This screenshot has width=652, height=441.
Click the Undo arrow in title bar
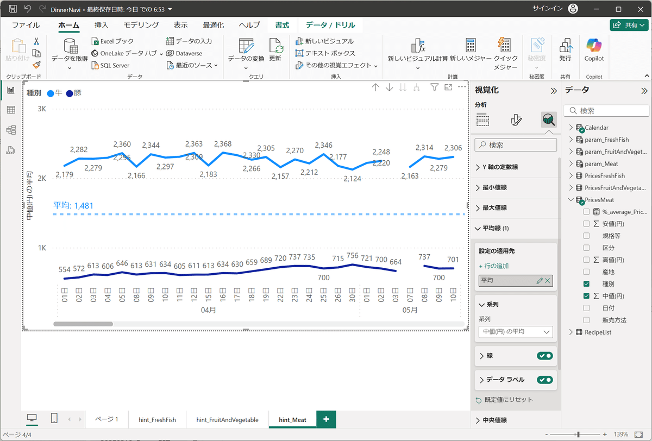(28, 9)
